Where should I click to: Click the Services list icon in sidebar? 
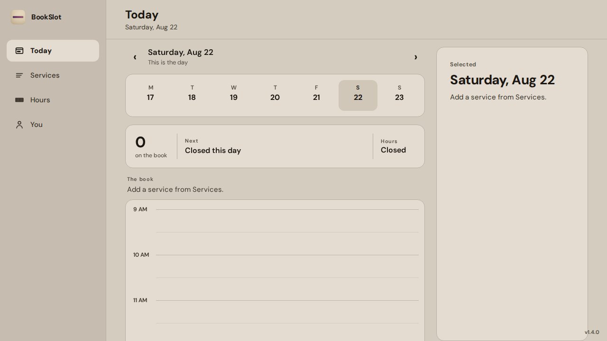tap(19, 75)
